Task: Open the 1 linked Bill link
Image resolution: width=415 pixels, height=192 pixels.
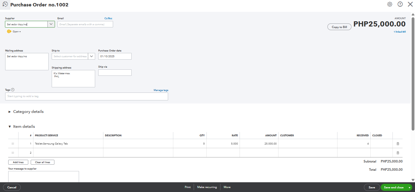Action: [x=399, y=32]
